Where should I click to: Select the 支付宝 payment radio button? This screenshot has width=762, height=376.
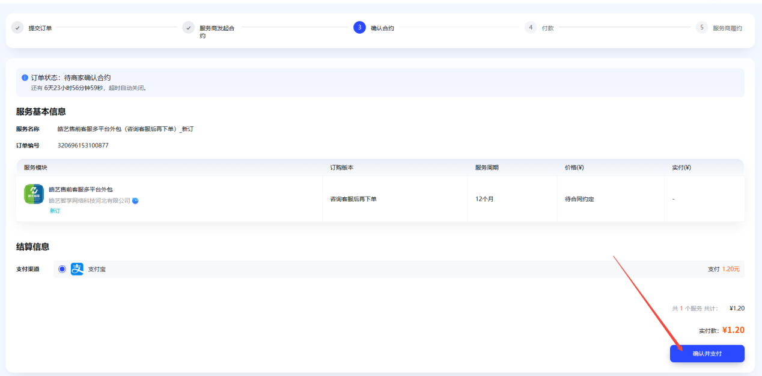pos(62,269)
